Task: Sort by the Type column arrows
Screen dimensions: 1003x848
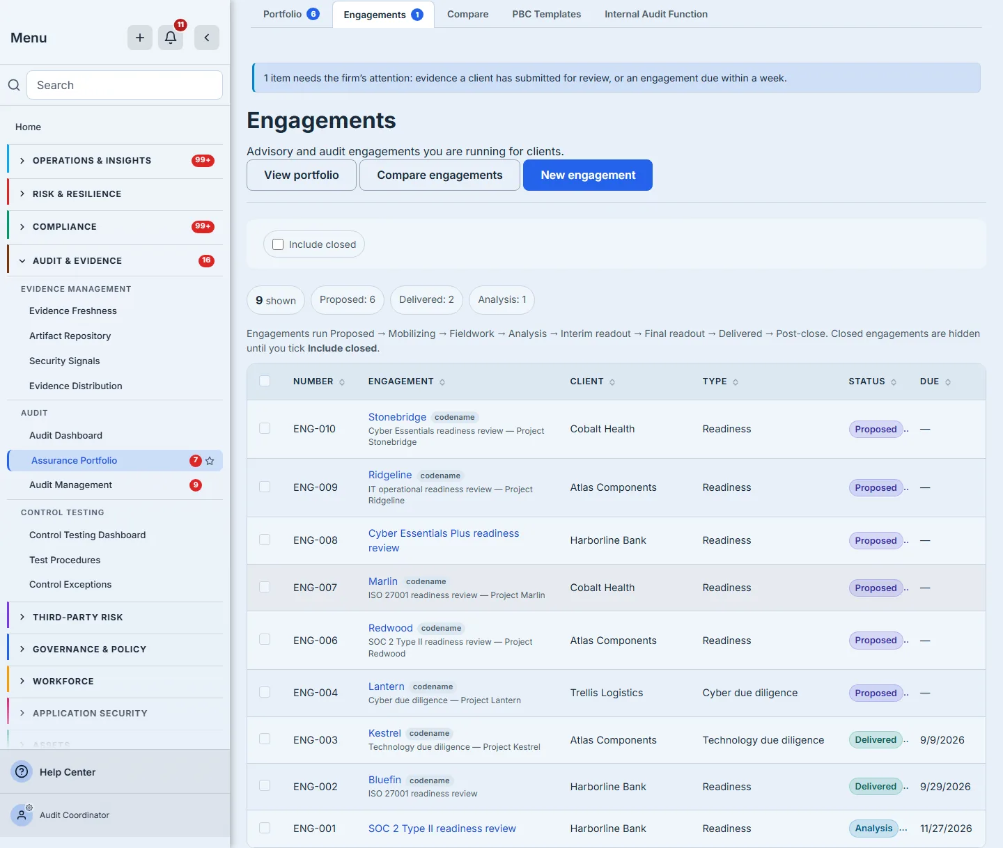Action: [x=736, y=382]
